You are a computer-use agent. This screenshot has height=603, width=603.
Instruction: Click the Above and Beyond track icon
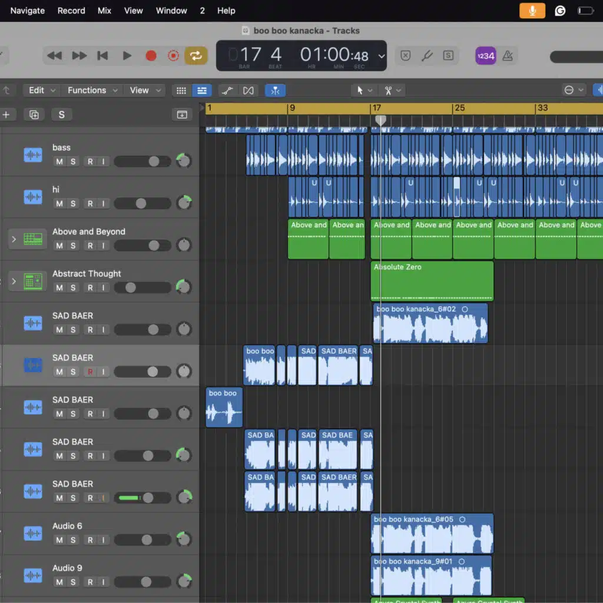tap(33, 239)
